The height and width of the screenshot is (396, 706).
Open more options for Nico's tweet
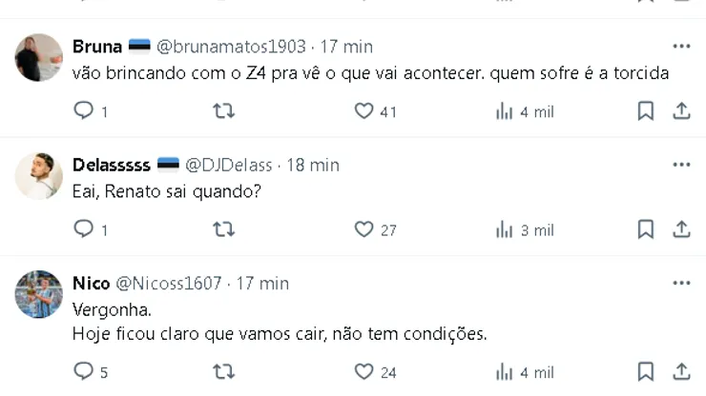[x=681, y=283]
